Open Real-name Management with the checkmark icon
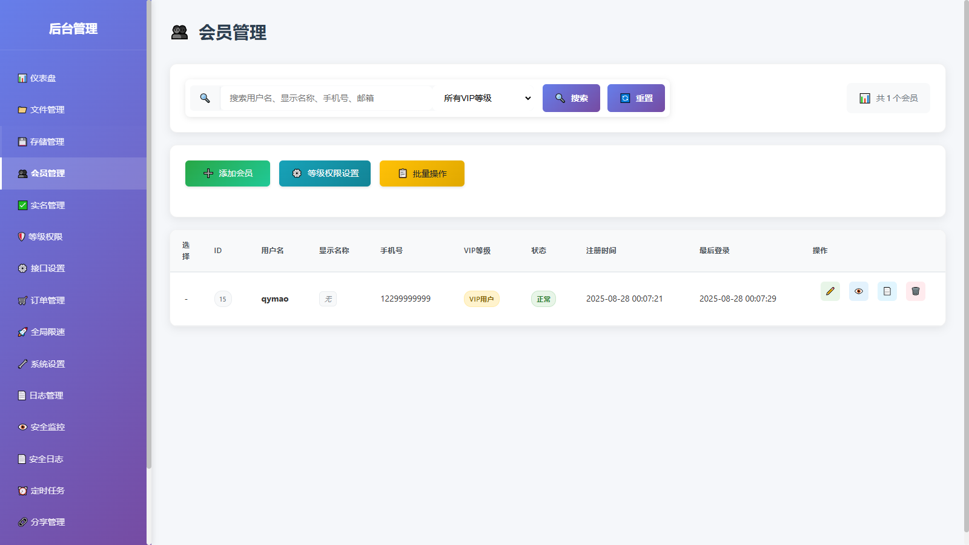The image size is (969, 545). (47, 205)
